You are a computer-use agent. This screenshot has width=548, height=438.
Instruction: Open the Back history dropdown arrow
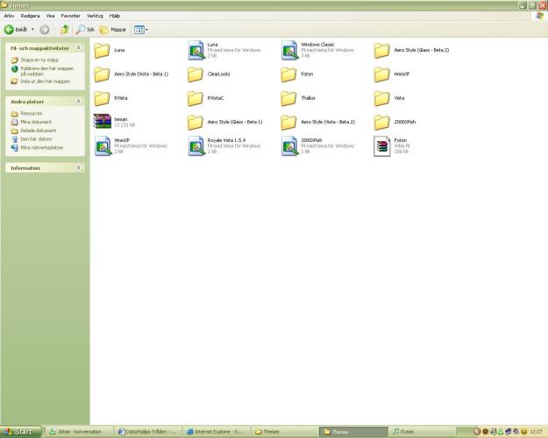[33, 30]
